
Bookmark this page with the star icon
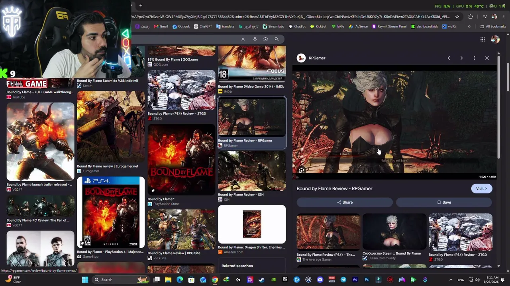(x=457, y=17)
